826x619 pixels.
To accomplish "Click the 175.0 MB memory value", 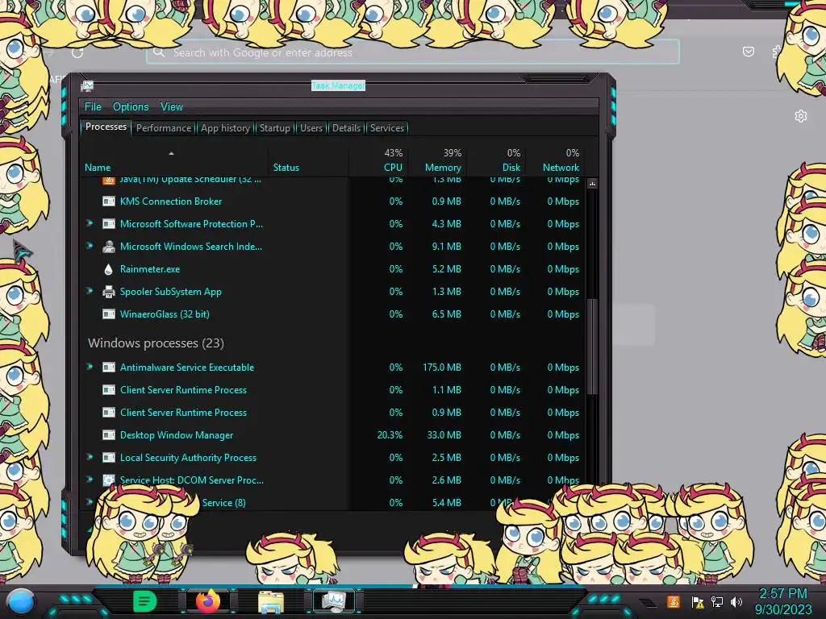I will coord(441,368).
